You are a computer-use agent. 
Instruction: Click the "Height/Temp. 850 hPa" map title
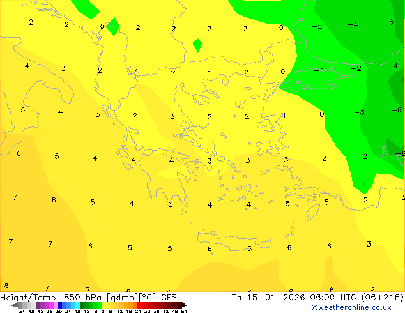(52, 298)
